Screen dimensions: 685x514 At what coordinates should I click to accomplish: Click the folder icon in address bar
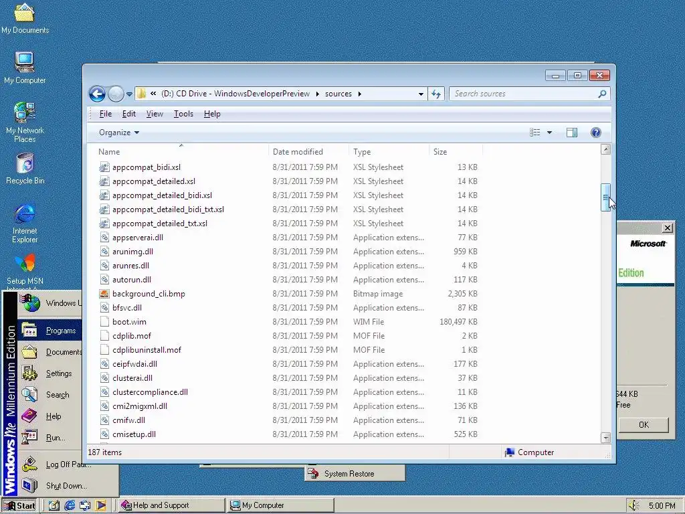[x=142, y=94]
